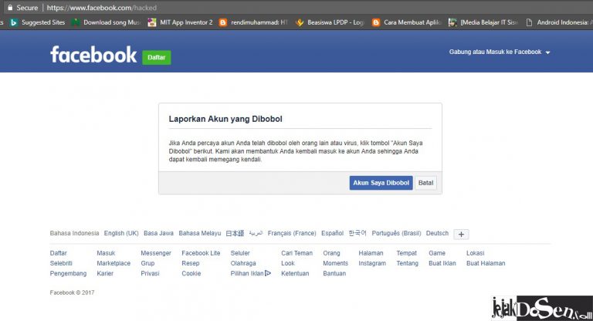Open the Cari Teman footer link

tap(296, 253)
